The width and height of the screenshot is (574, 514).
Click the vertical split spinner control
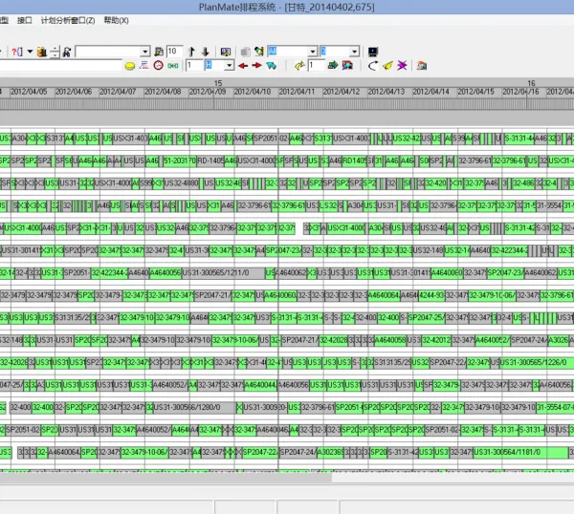(x=55, y=52)
